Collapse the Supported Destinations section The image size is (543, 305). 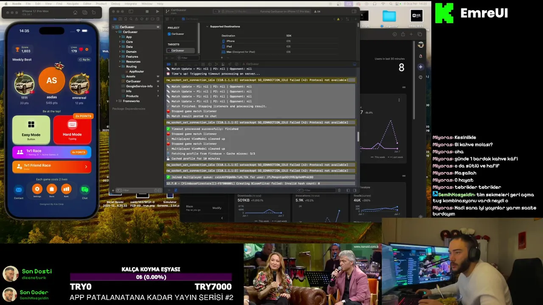207,27
